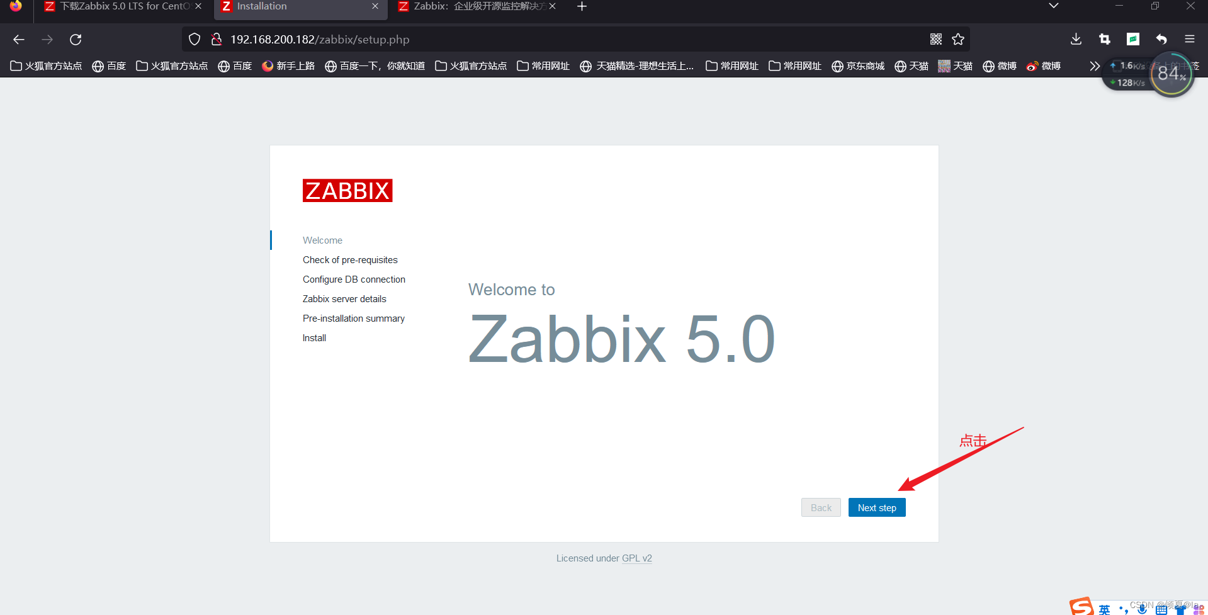This screenshot has width=1208, height=615.
Task: Open 微博 bookmark with Weibo logo
Action: 1044,66
